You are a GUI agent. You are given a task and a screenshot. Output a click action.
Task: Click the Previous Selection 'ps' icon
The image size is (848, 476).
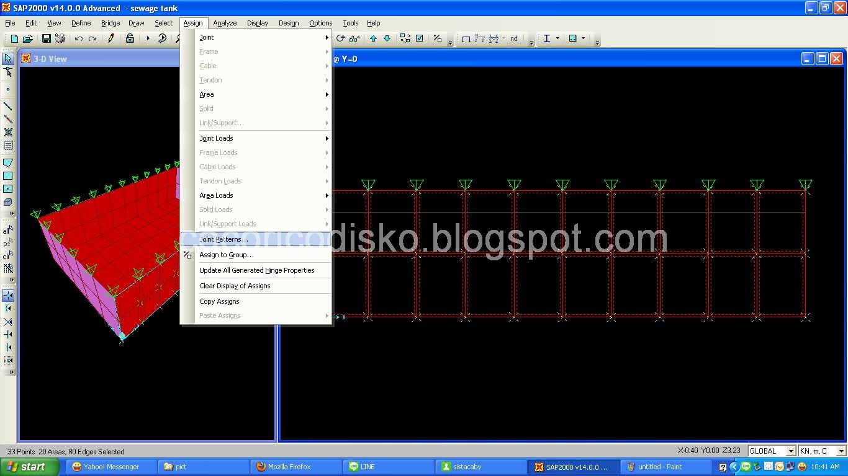8,244
